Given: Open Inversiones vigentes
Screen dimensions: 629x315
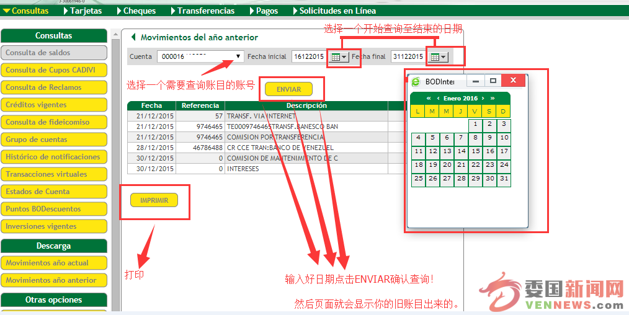Looking at the screenshot, I should [54, 226].
